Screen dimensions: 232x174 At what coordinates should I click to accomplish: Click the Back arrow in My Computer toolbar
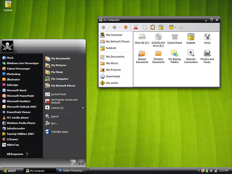[103, 27]
